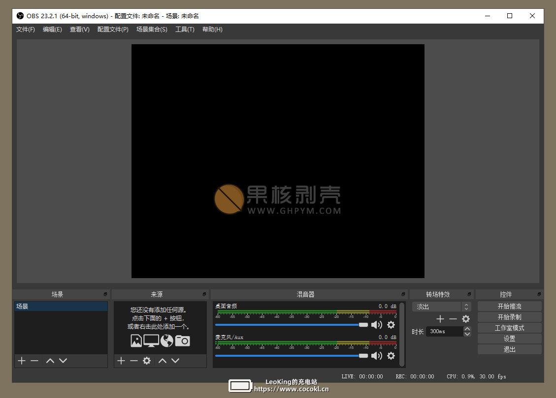Remove the transition with the minus icon
The height and width of the screenshot is (398, 556).
pos(453,319)
